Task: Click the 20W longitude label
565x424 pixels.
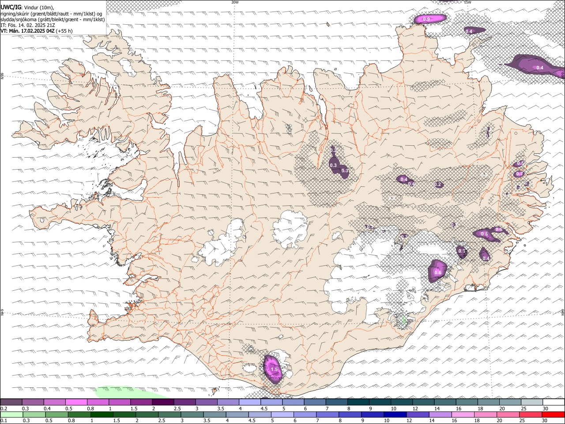Action: (x=235, y=2)
